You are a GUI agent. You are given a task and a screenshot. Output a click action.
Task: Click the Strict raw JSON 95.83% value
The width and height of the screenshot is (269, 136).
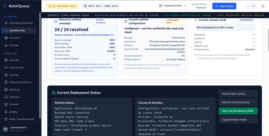111,51
